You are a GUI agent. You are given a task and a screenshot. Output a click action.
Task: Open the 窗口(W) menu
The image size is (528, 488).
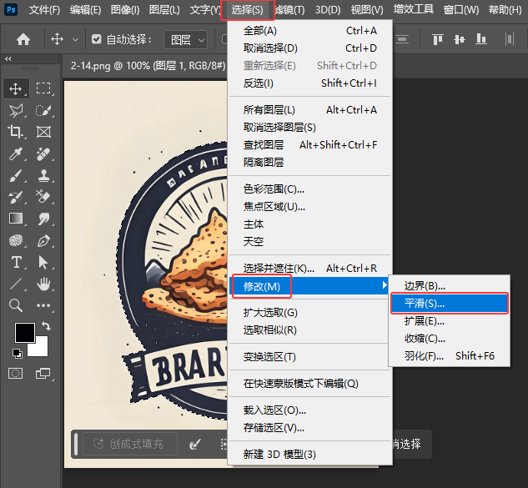click(x=461, y=10)
